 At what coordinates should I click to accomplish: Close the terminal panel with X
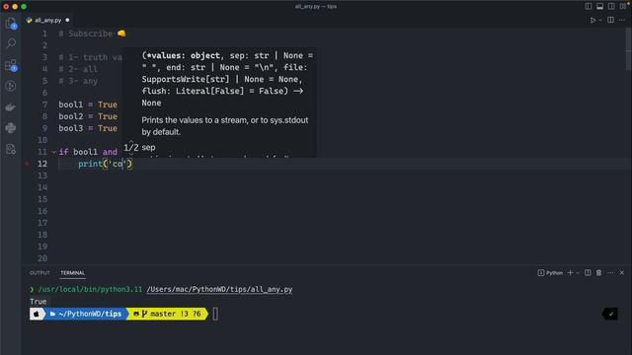[622, 273]
